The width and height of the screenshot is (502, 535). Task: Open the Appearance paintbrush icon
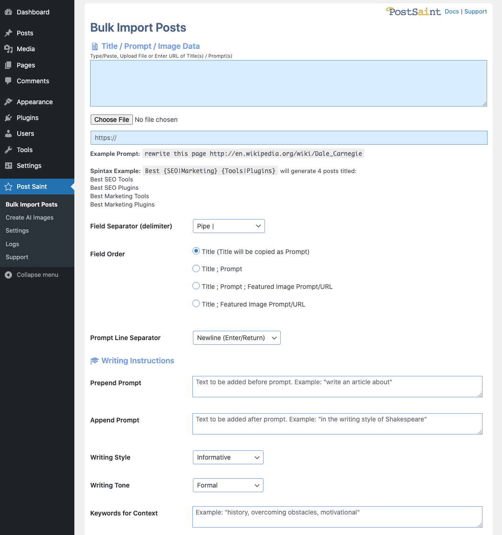coord(8,102)
